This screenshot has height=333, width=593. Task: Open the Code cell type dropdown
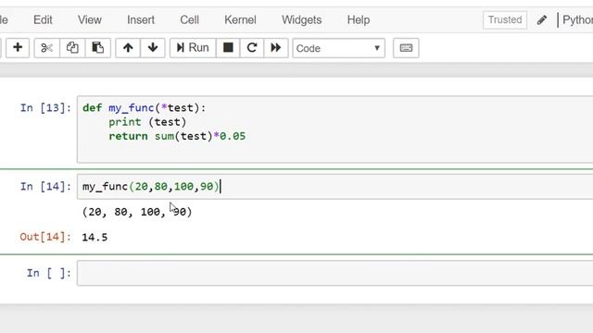click(x=338, y=48)
